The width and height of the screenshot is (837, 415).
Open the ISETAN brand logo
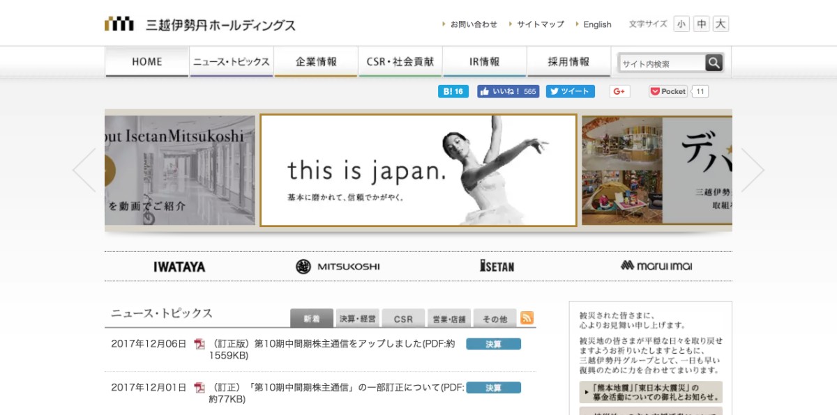[x=497, y=265]
